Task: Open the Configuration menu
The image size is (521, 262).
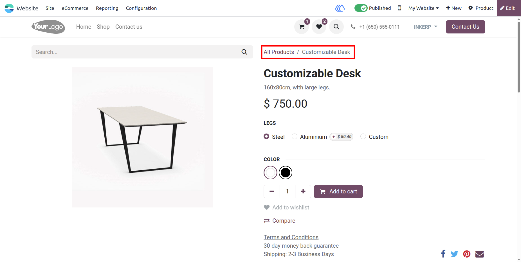Action: (141, 8)
